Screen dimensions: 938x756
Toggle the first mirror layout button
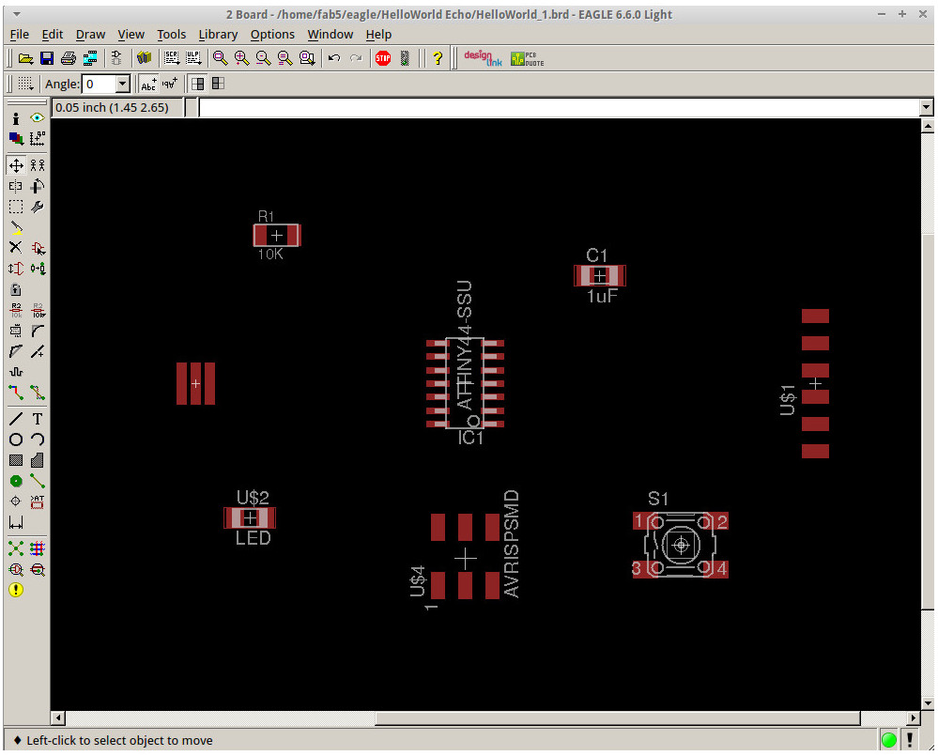[x=197, y=84]
